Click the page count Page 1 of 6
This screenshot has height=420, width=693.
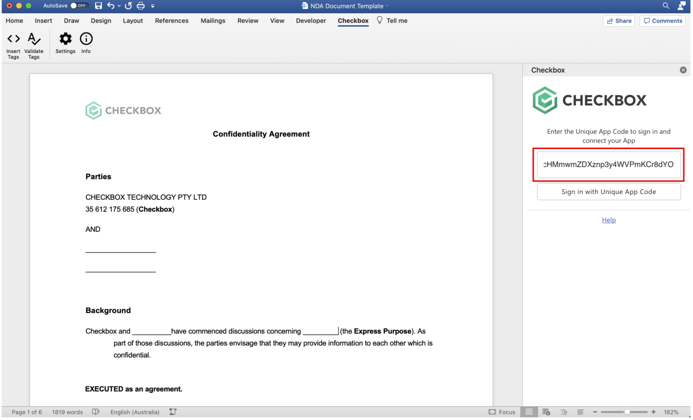(27, 412)
